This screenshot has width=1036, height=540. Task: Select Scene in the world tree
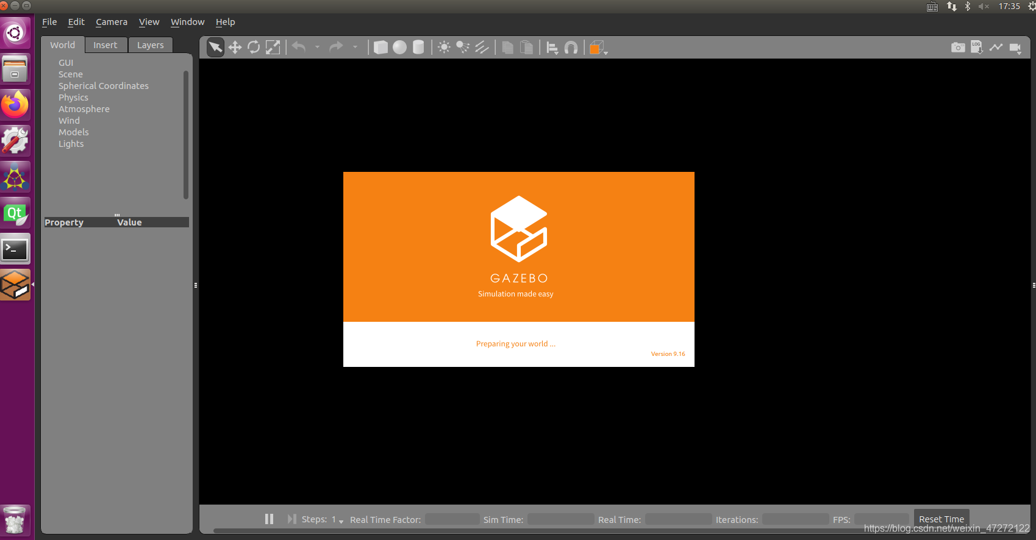pyautogui.click(x=71, y=74)
